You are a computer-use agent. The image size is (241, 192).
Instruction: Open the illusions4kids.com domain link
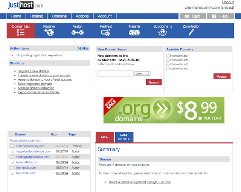(27, 162)
